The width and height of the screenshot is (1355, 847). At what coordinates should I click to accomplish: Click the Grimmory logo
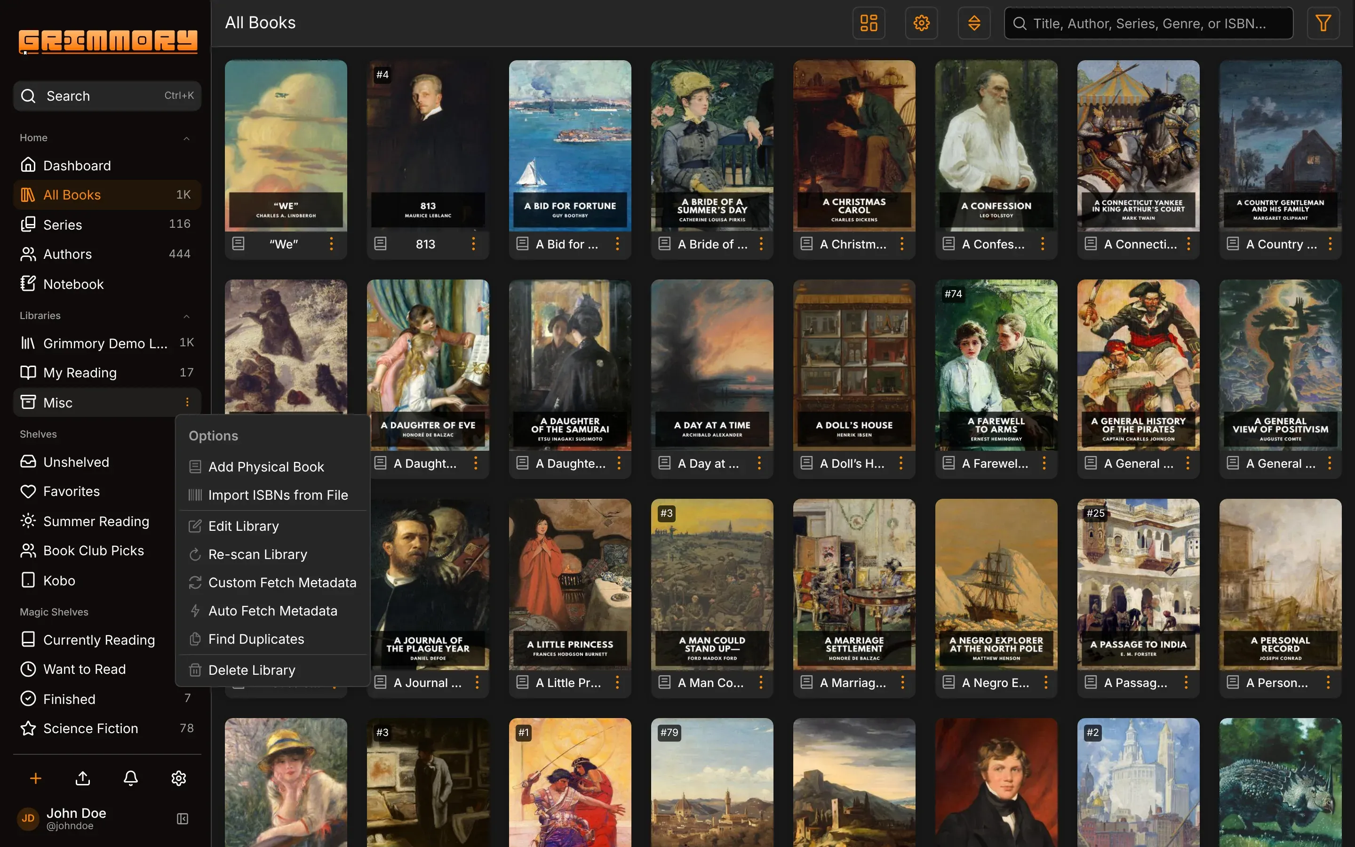click(107, 42)
